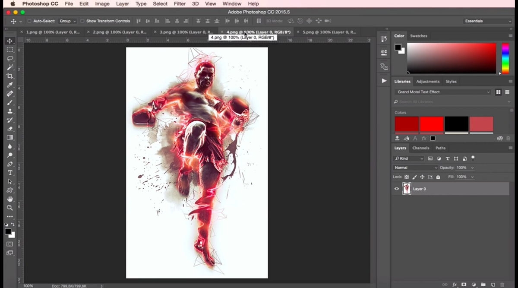Select dark red library color swatch

coord(407,124)
